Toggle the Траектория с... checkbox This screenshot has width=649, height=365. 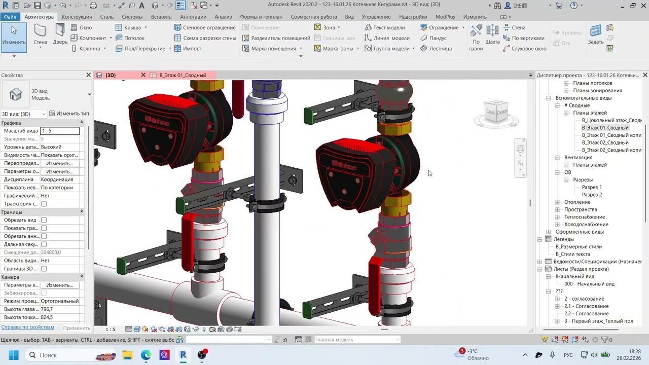pos(44,204)
